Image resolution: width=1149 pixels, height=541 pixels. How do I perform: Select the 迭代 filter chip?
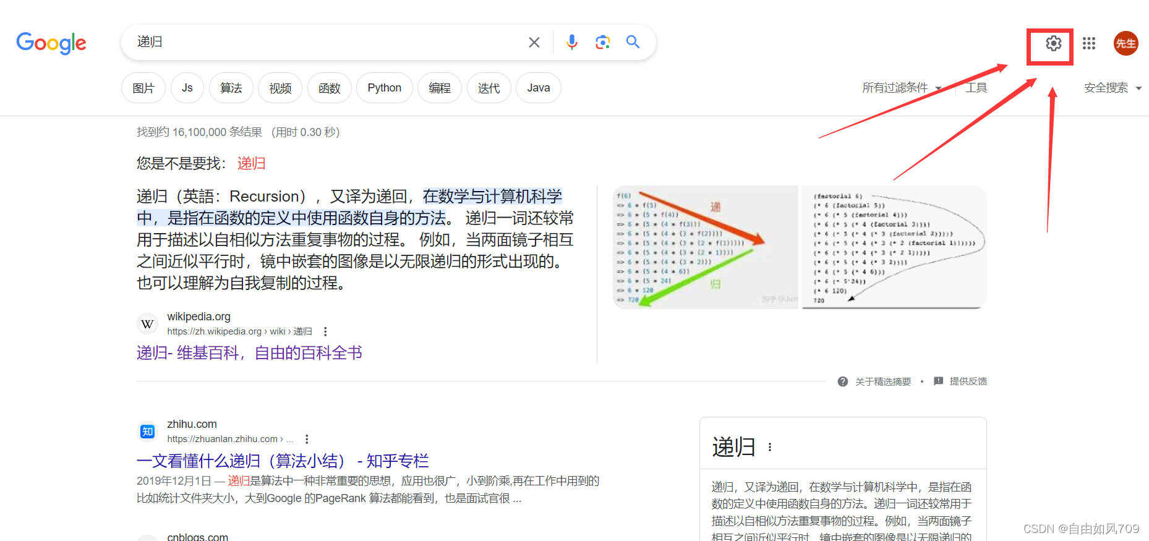(489, 88)
